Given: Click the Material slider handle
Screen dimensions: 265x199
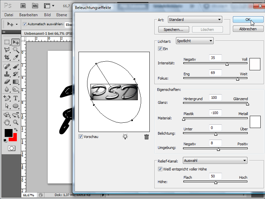Looking at the screenshot, I should pyautogui.click(x=184, y=119).
